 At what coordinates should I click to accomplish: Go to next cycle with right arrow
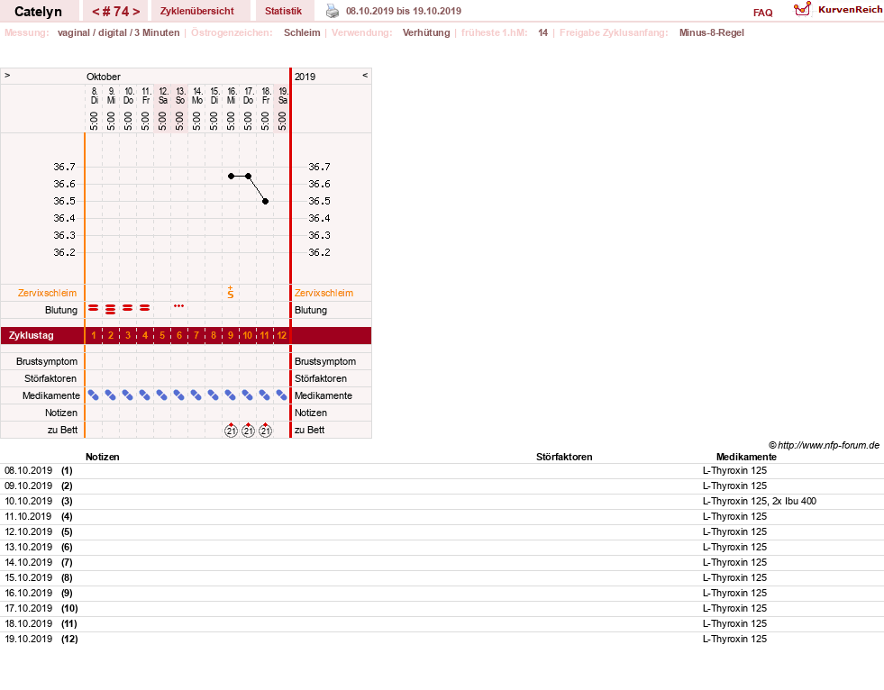[136, 12]
